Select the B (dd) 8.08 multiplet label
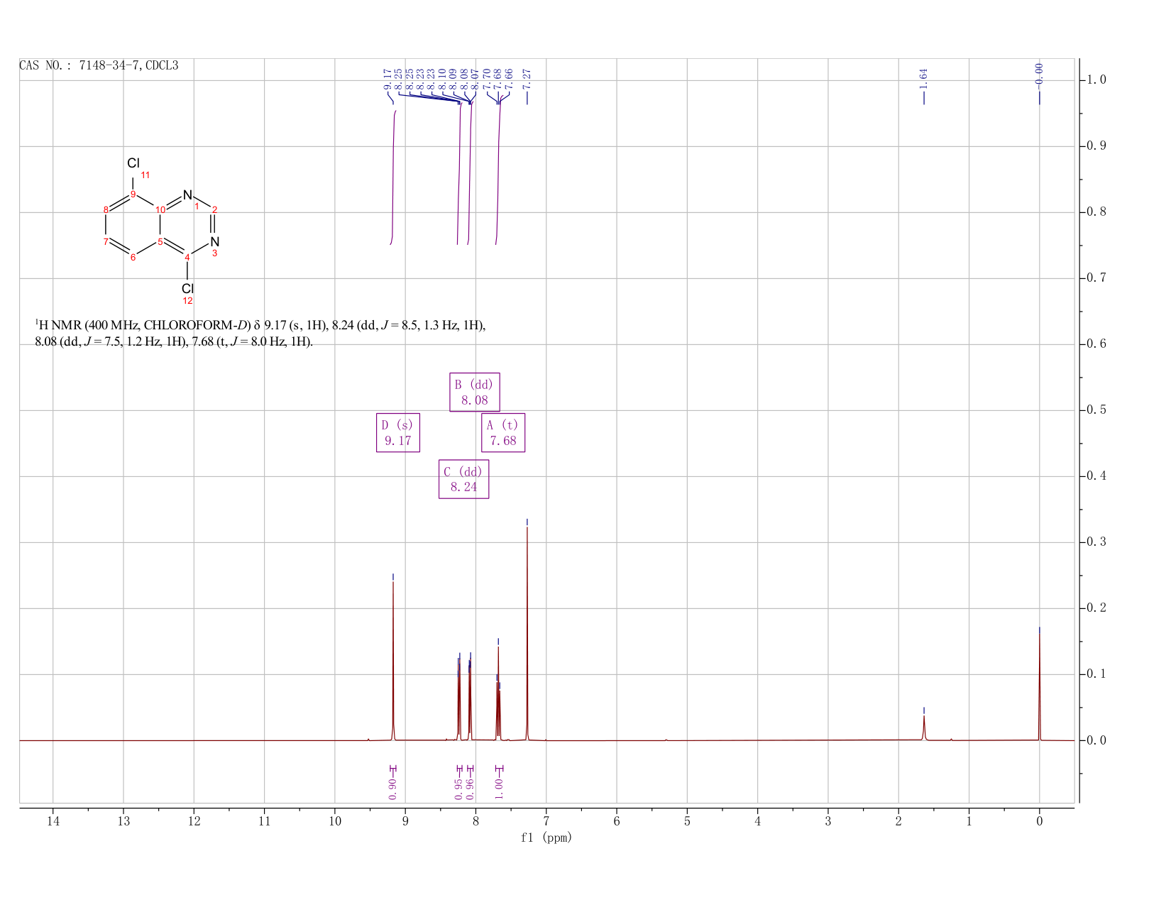 tap(474, 392)
